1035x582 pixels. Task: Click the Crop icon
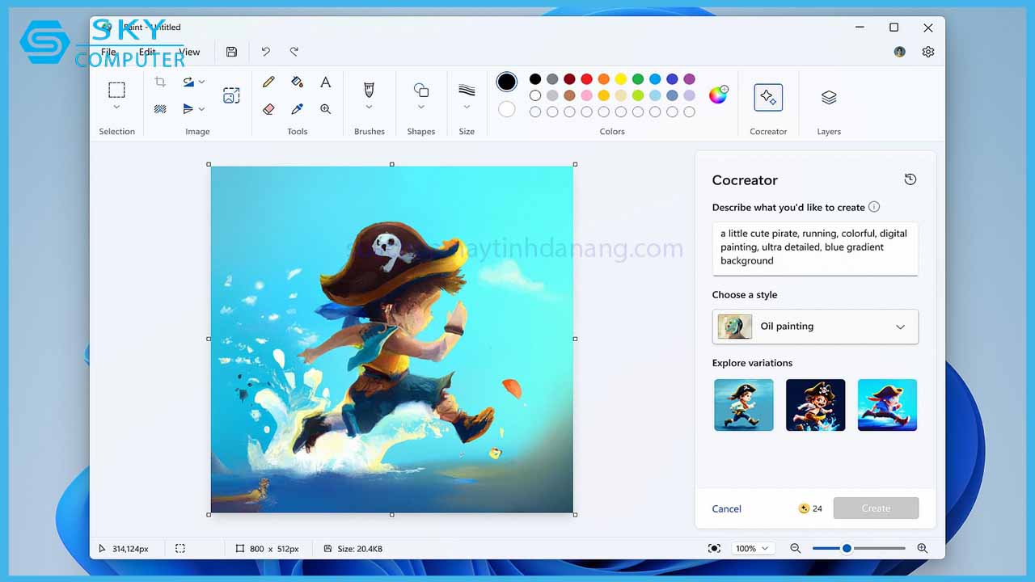click(x=160, y=82)
